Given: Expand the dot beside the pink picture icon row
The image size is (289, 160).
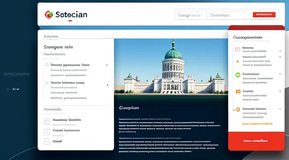Looking at the screenshot, I should [x=280, y=51].
